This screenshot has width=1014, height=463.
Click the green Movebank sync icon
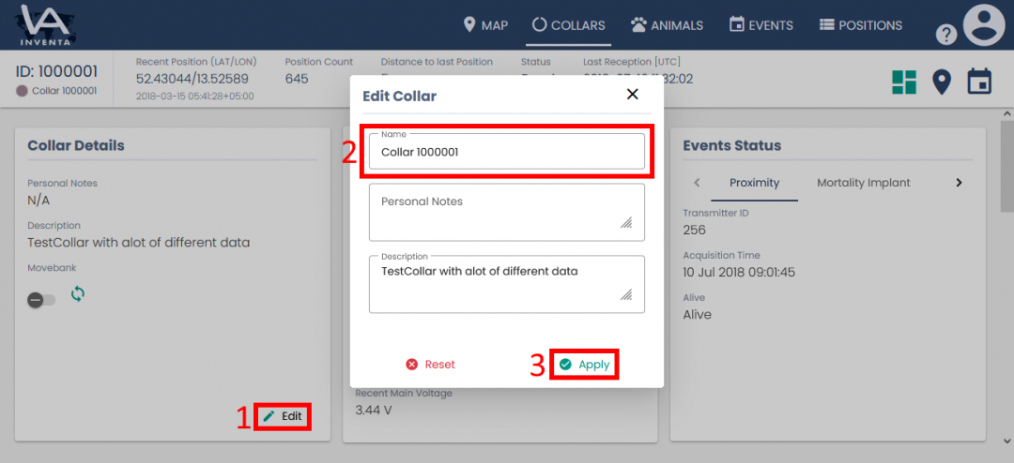pyautogui.click(x=78, y=294)
